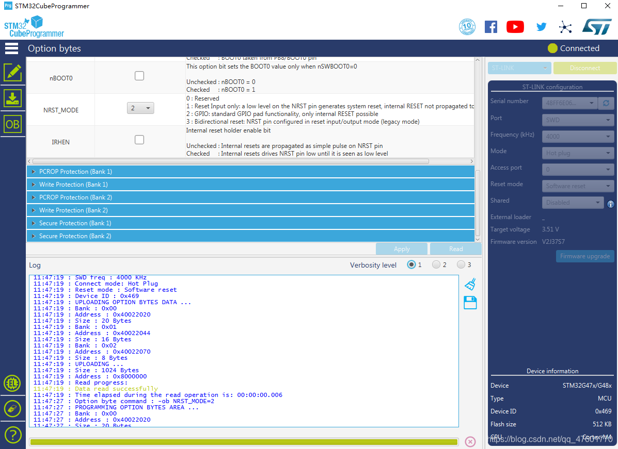Expand Write Protection (Bank 2)
This screenshot has width=618, height=449.
pyautogui.click(x=251, y=210)
